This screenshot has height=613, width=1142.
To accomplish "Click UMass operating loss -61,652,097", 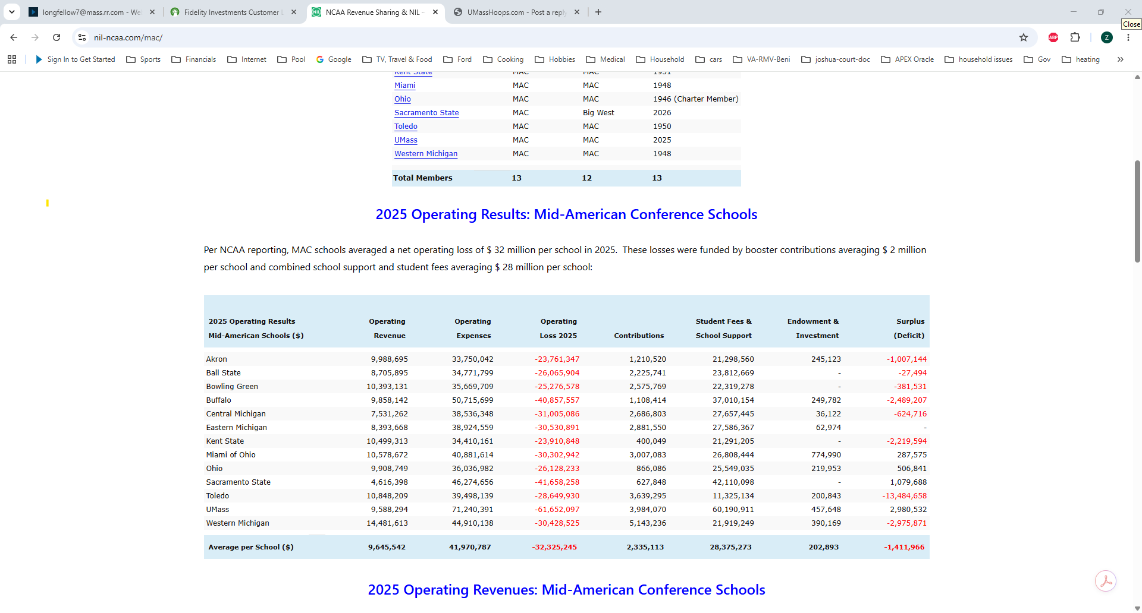I will click(x=557, y=510).
